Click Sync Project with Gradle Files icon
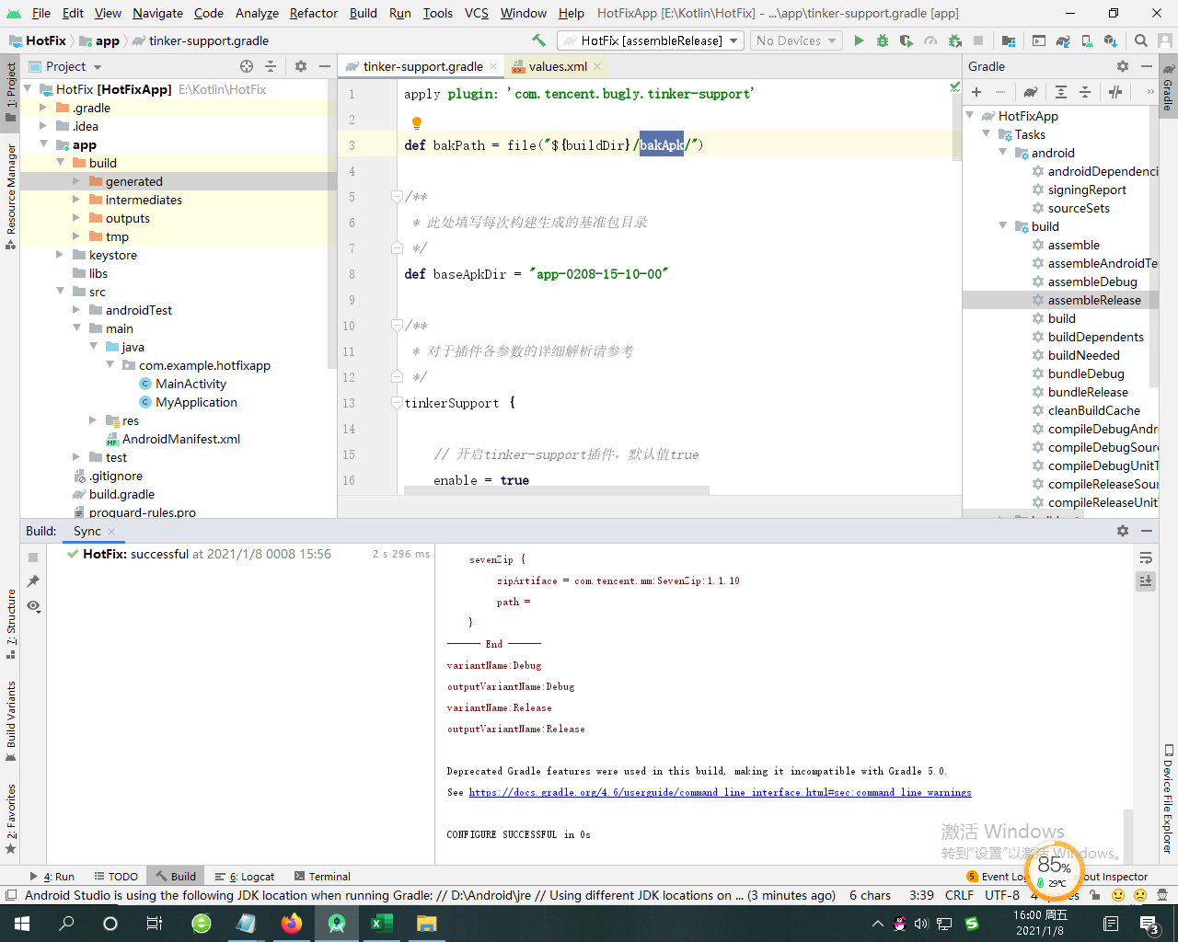This screenshot has height=942, width=1178. 1063,40
